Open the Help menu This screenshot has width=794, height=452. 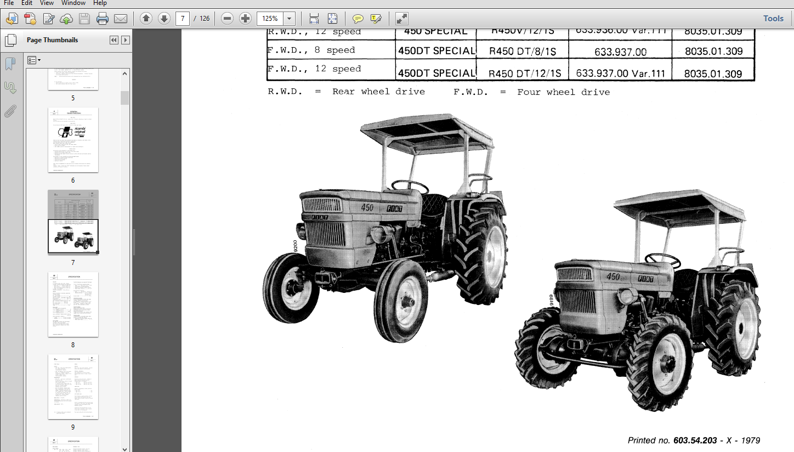(x=100, y=3)
